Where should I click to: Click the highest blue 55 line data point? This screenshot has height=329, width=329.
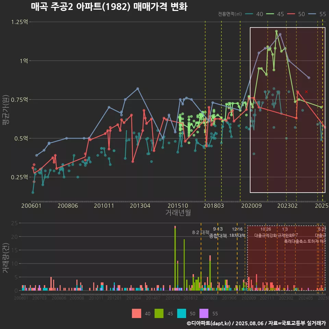[x=280, y=34]
